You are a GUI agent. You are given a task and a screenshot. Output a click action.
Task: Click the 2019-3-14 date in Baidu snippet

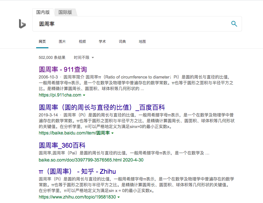48,115
